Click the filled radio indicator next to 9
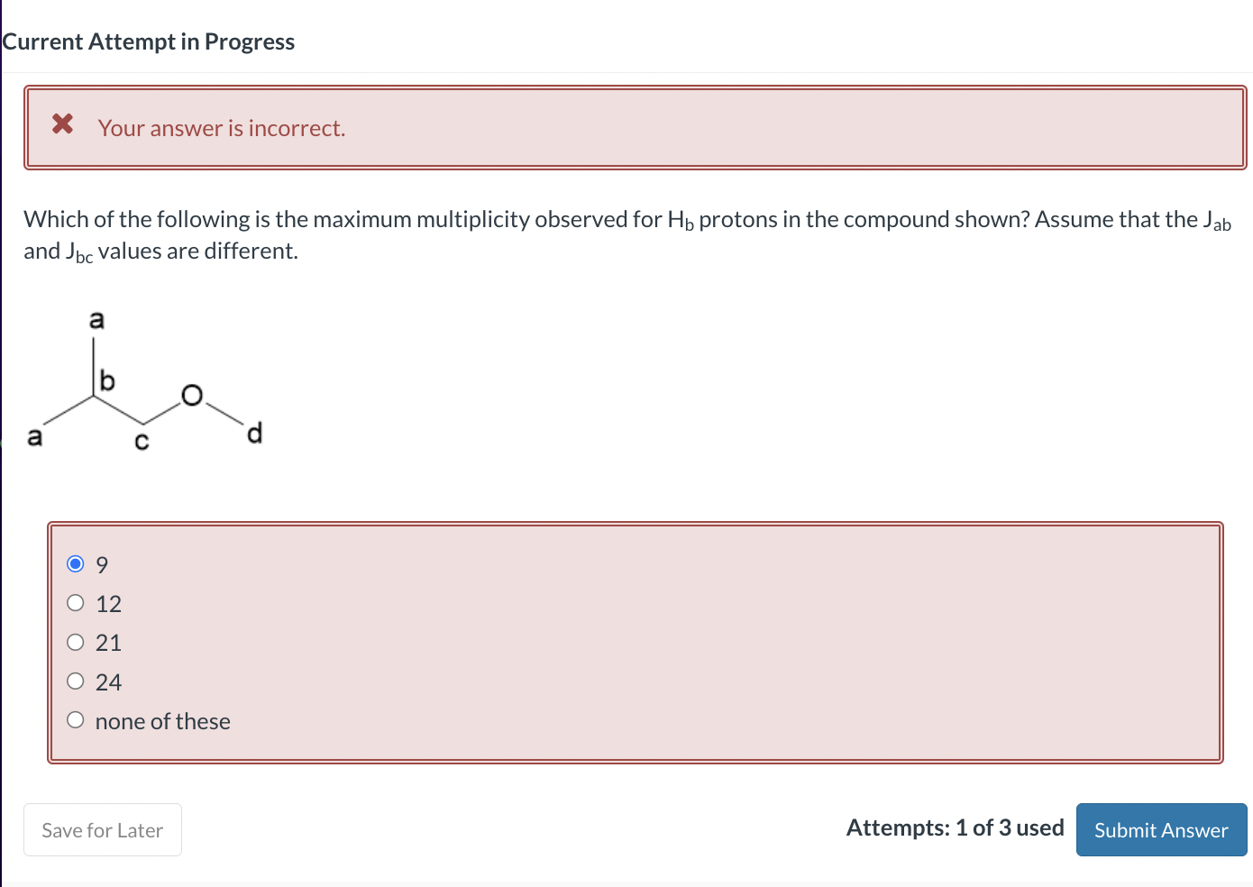This screenshot has width=1253, height=887. click(x=76, y=562)
